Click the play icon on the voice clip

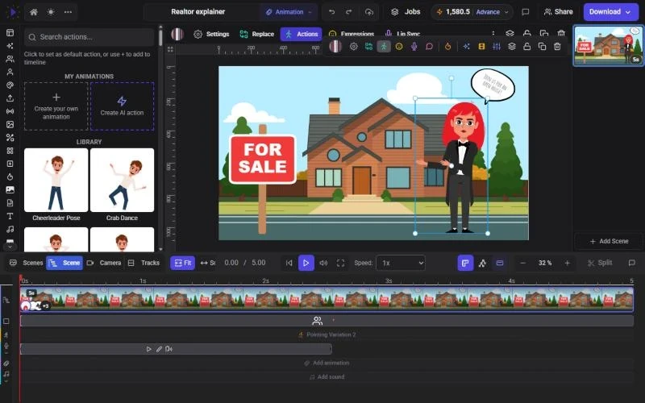149,349
